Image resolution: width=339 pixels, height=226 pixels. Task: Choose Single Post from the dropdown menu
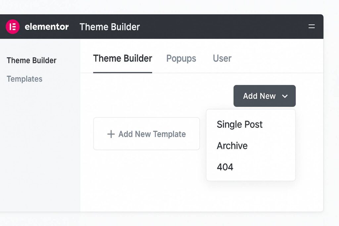coord(239,124)
